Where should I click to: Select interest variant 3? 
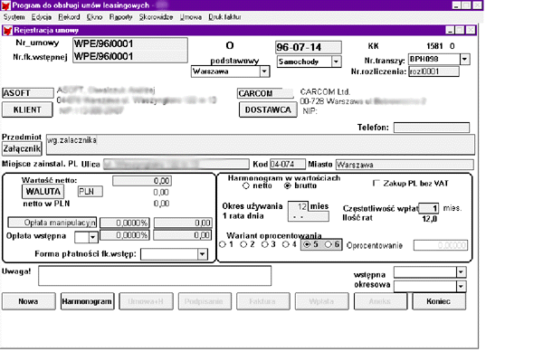pos(265,244)
